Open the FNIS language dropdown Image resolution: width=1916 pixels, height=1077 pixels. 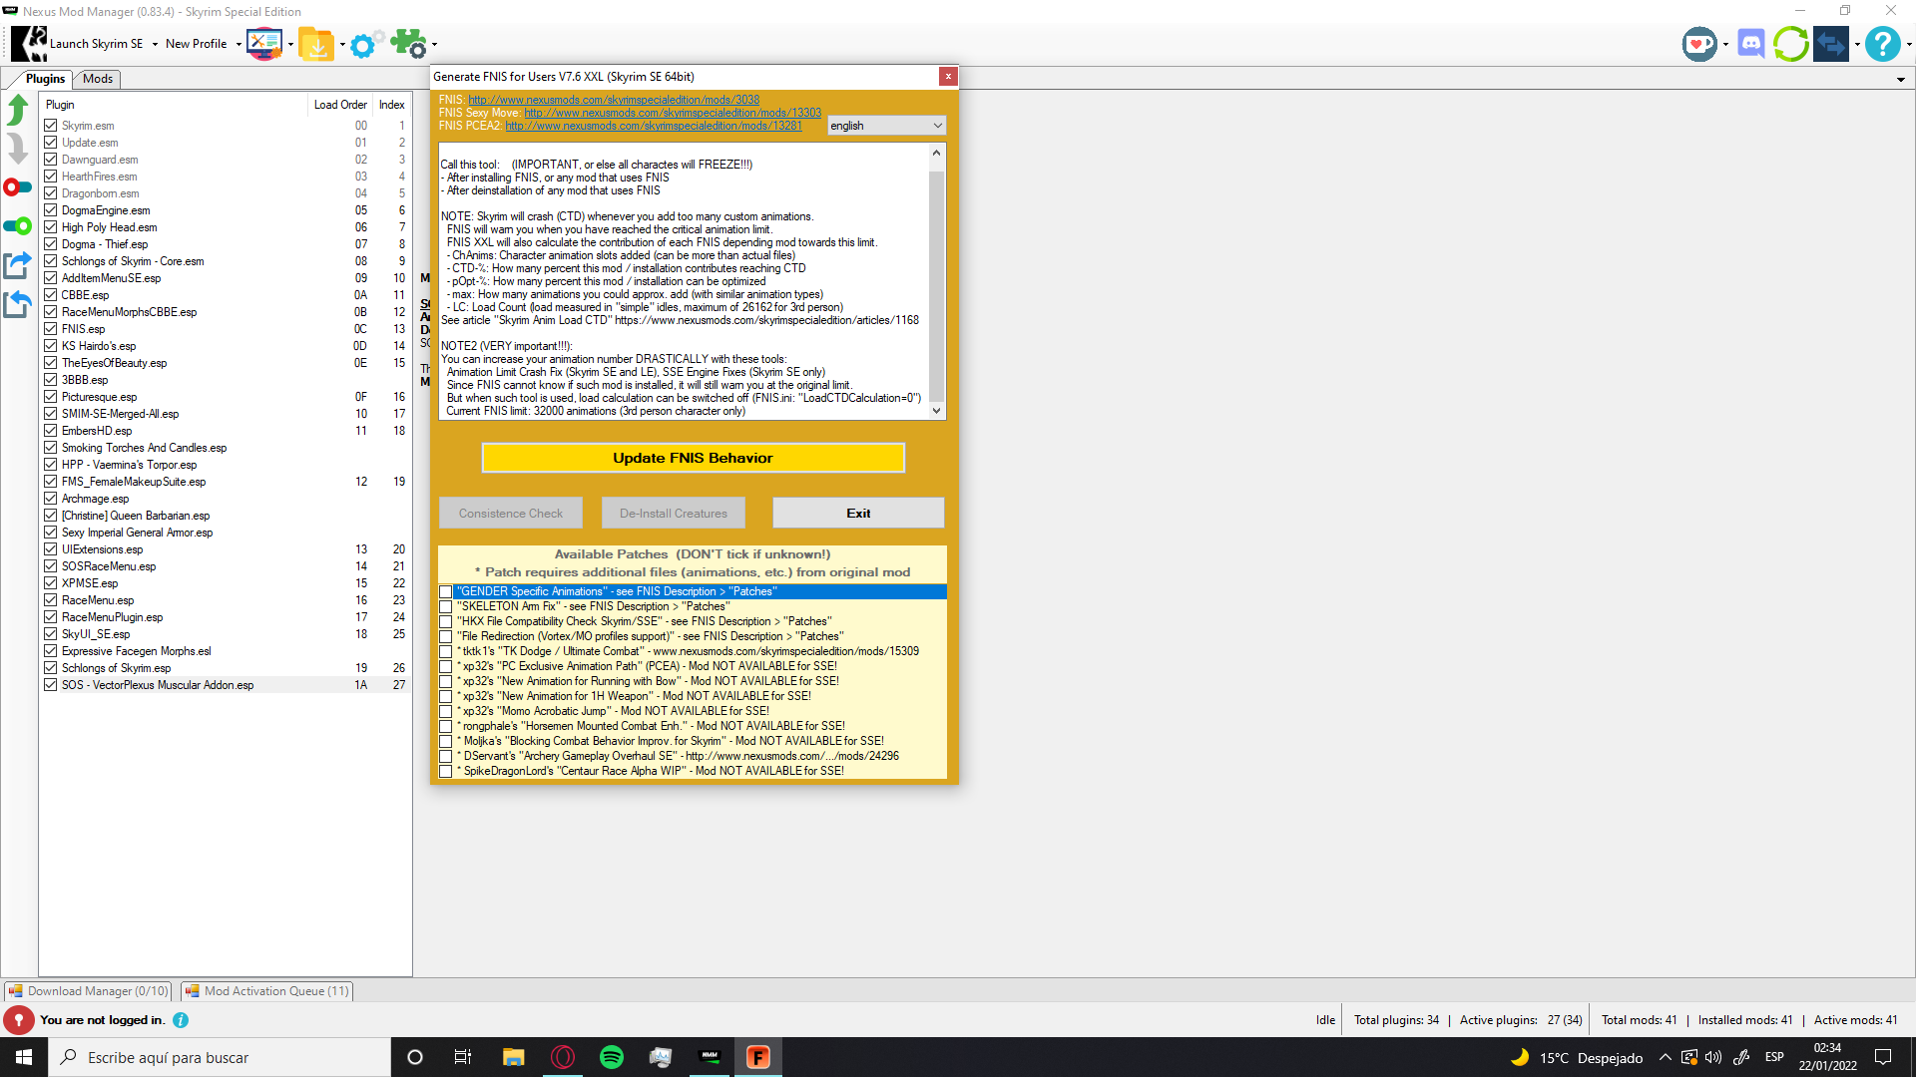(886, 126)
